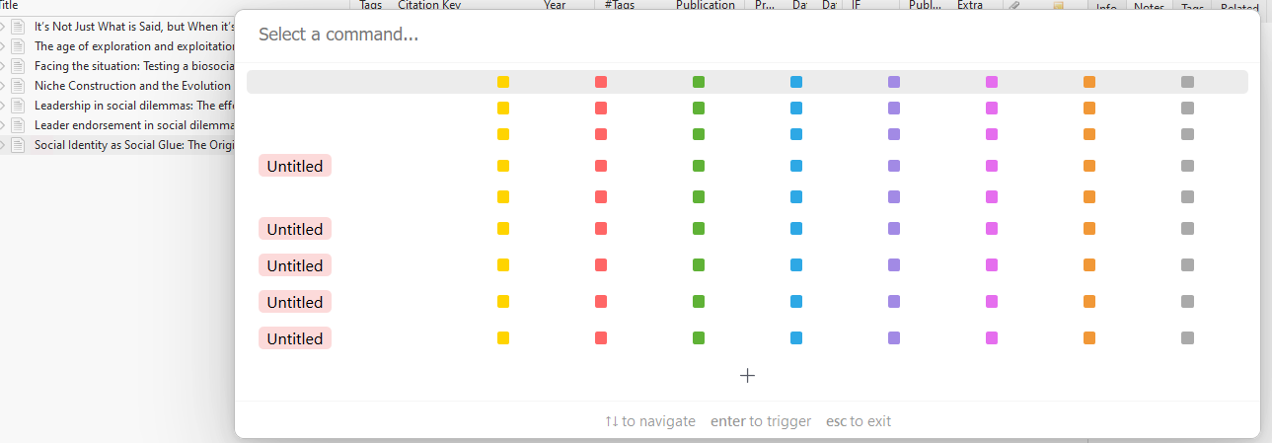Expand the 'Niche Construction' item arrow

click(x=3, y=86)
